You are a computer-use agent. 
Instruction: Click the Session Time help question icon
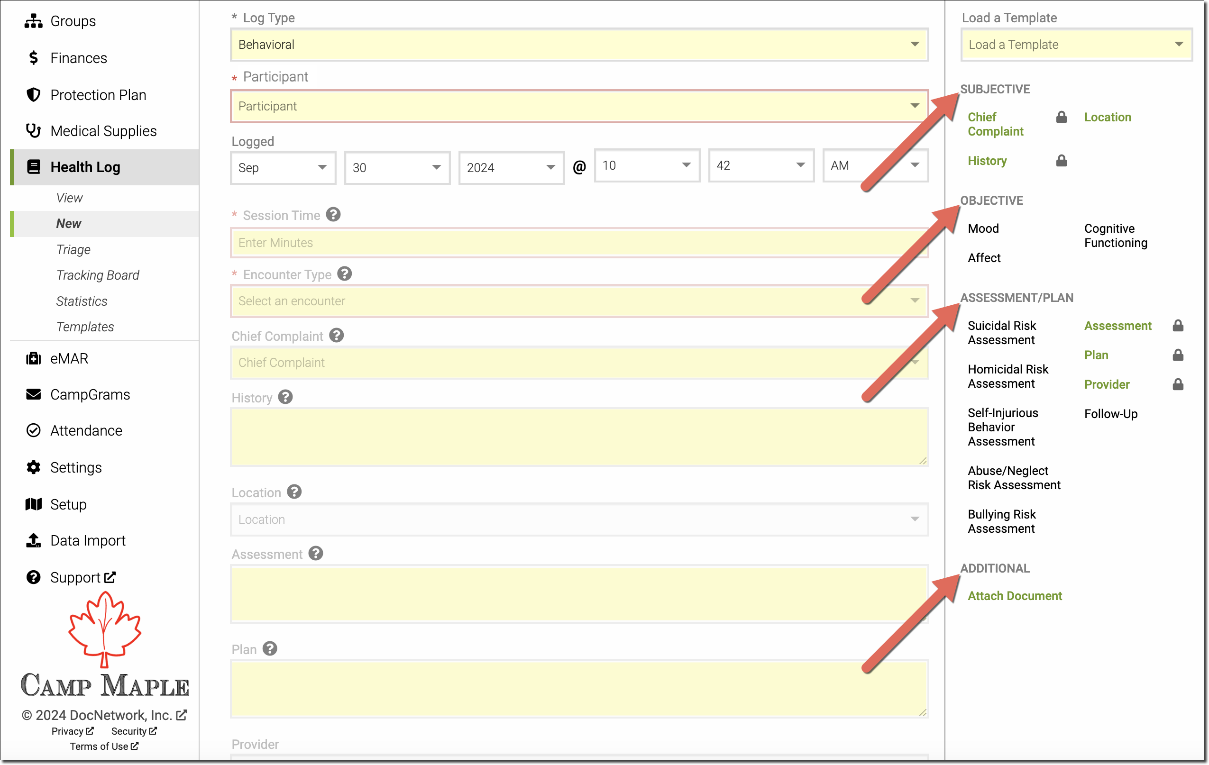[x=333, y=215]
